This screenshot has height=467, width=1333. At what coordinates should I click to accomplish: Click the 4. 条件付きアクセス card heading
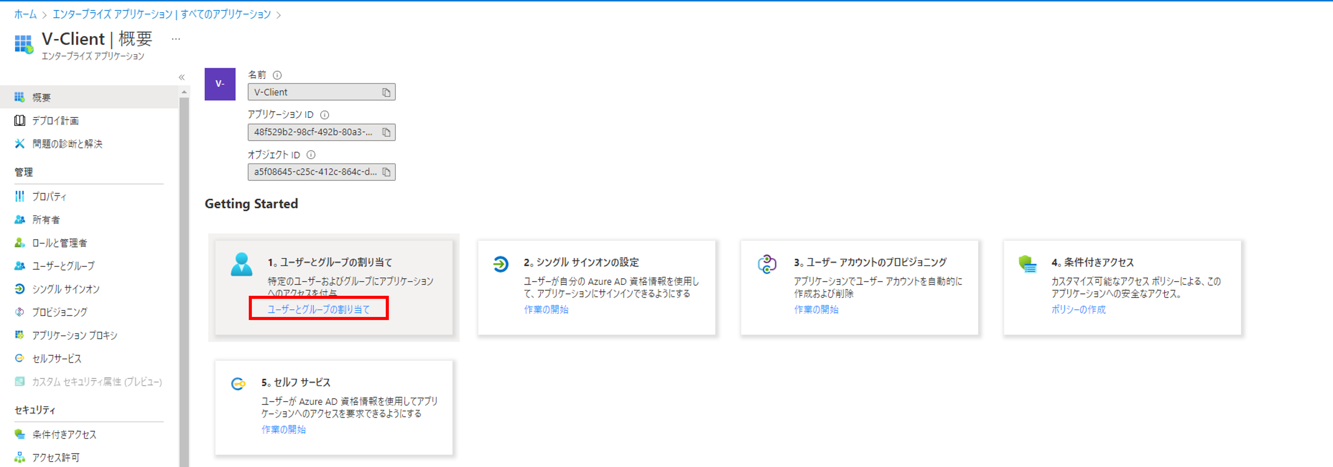1093,262
